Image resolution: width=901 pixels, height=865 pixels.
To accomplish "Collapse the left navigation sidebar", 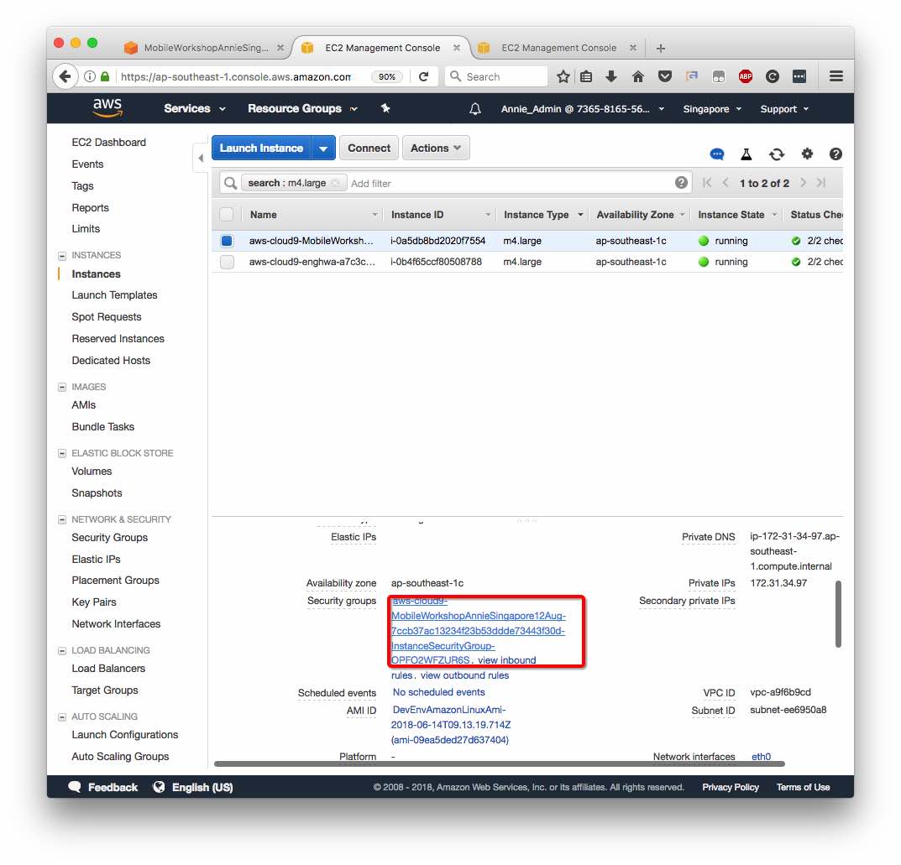I will (x=201, y=158).
